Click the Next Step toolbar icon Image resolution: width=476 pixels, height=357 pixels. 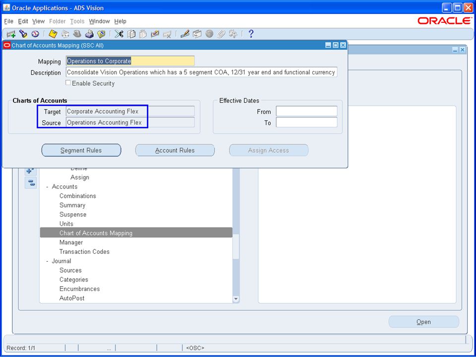point(65,34)
